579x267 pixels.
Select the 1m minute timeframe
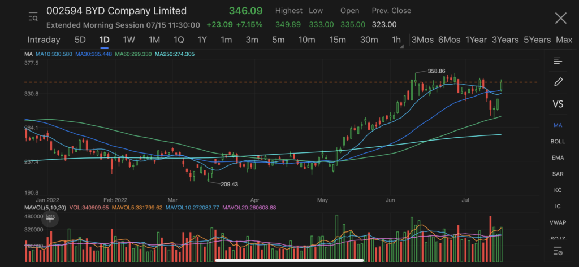pos(226,40)
